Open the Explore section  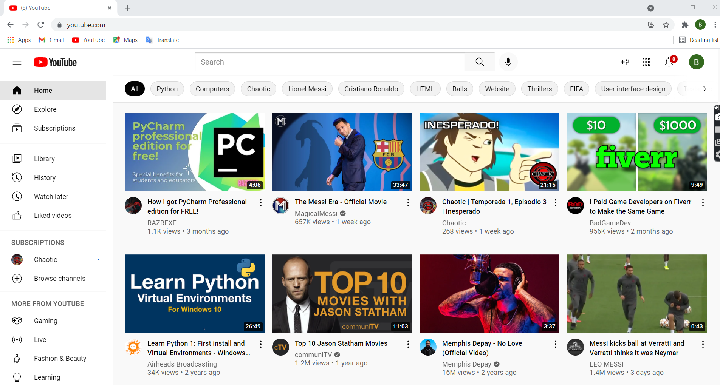45,109
